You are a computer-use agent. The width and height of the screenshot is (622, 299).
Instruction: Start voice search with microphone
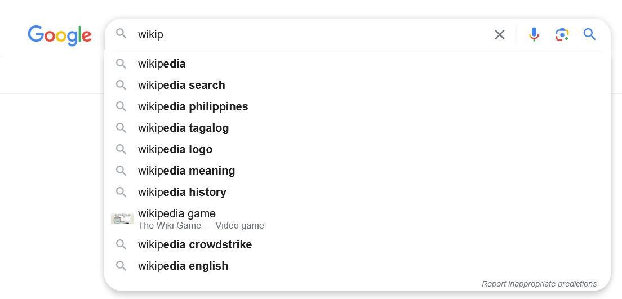click(534, 35)
